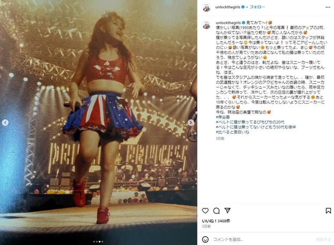334x245 pixels.
Task: Click the concert photo of the performer
Action: pyautogui.click(x=98, y=122)
